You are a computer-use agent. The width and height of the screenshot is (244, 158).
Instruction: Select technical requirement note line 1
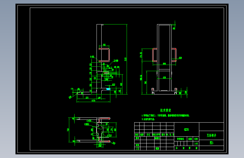(x=165, y=116)
